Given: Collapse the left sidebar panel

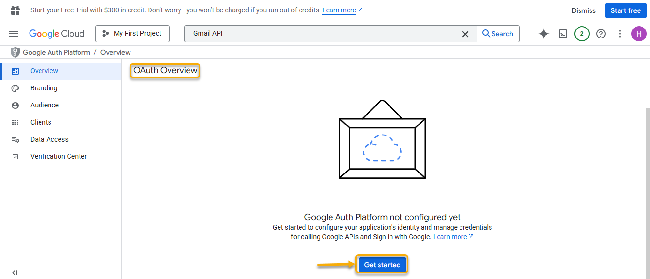Looking at the screenshot, I should [15, 273].
